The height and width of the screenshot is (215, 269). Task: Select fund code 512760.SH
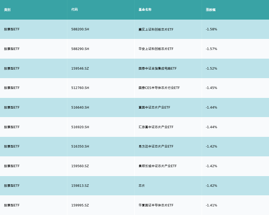[80, 88]
